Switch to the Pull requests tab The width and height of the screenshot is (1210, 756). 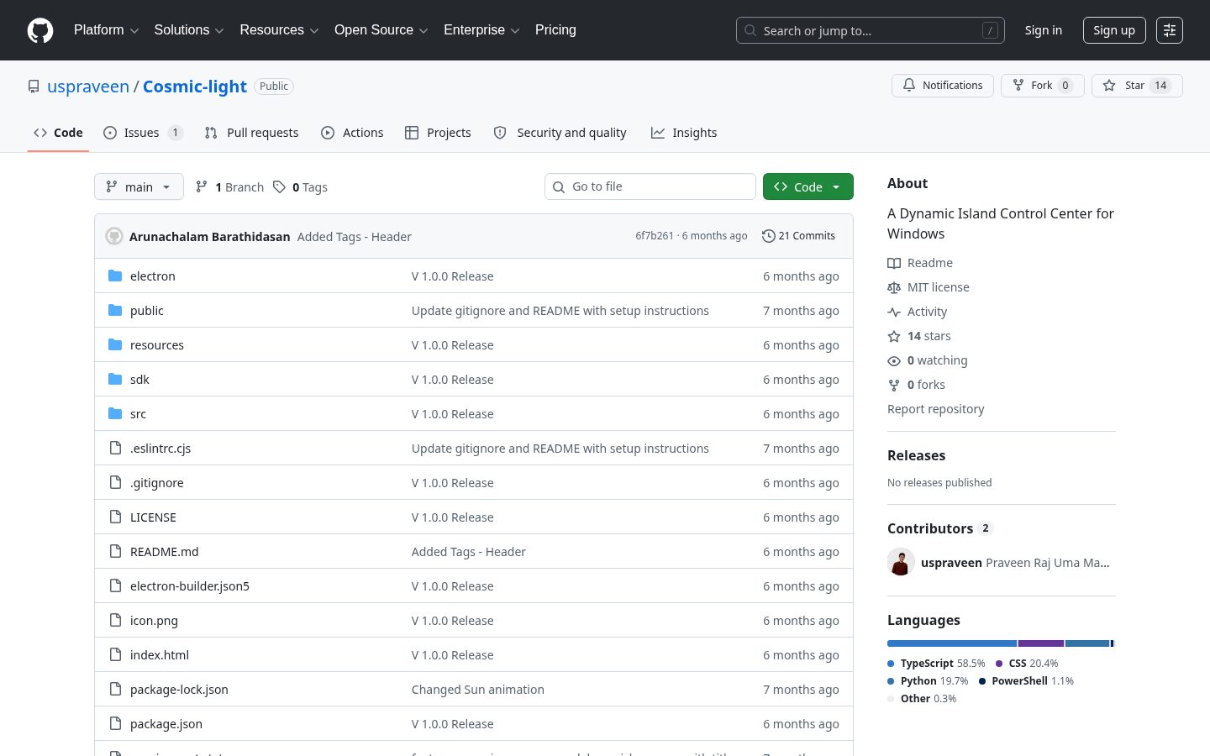(251, 133)
